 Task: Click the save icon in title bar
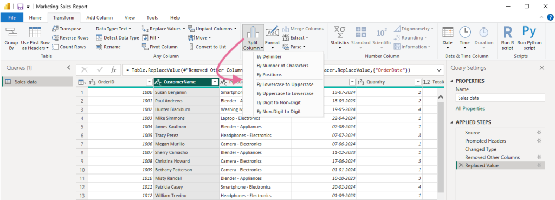coord(20,7)
